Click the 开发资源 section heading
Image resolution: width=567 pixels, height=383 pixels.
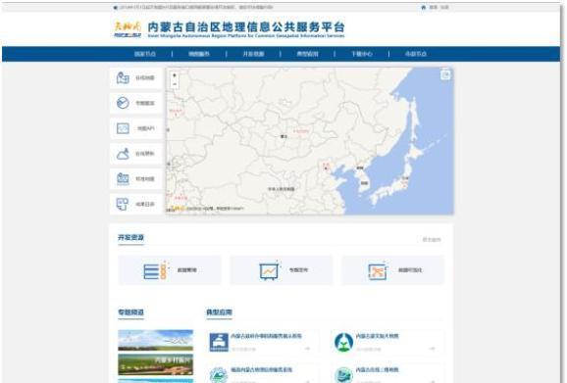point(130,237)
